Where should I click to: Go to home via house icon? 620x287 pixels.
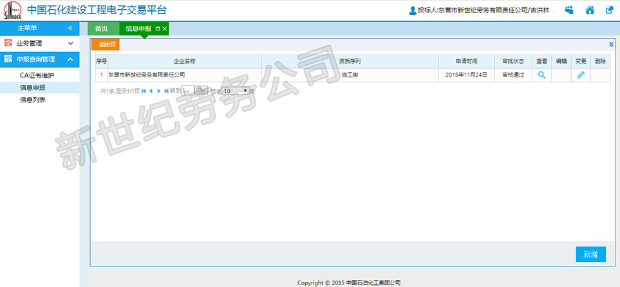(x=590, y=10)
